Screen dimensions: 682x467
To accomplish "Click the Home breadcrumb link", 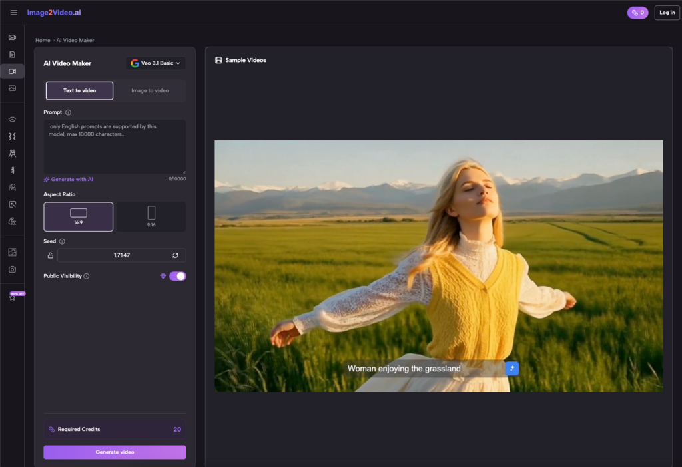I will point(43,41).
